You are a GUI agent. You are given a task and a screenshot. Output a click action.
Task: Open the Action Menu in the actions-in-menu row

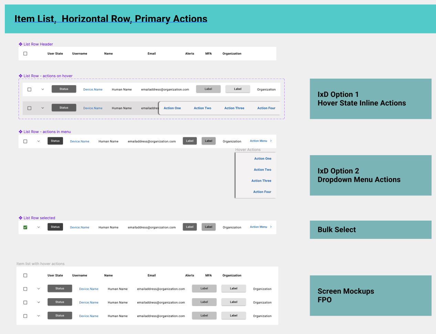coord(258,141)
